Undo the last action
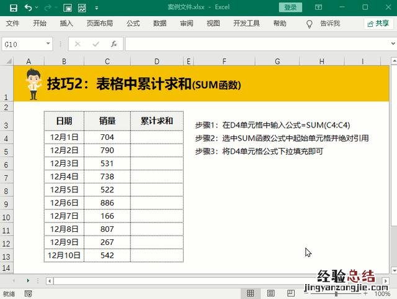Viewport: 397px width, 299px height. pyautogui.click(x=29, y=7)
